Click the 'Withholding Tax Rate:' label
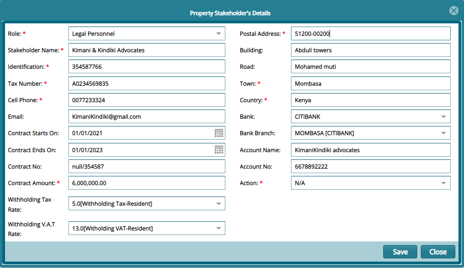Image resolution: width=464 pixels, height=268 pixels. [29, 204]
